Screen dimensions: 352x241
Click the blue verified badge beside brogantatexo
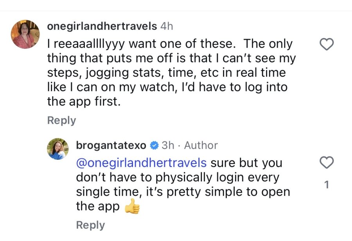click(154, 145)
